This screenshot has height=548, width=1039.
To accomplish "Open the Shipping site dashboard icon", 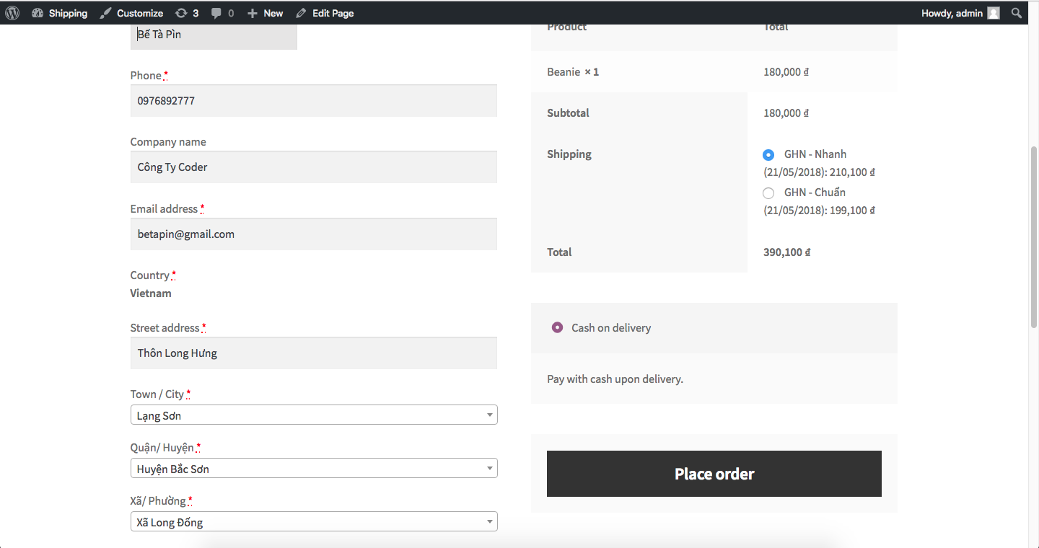I will click(x=38, y=13).
